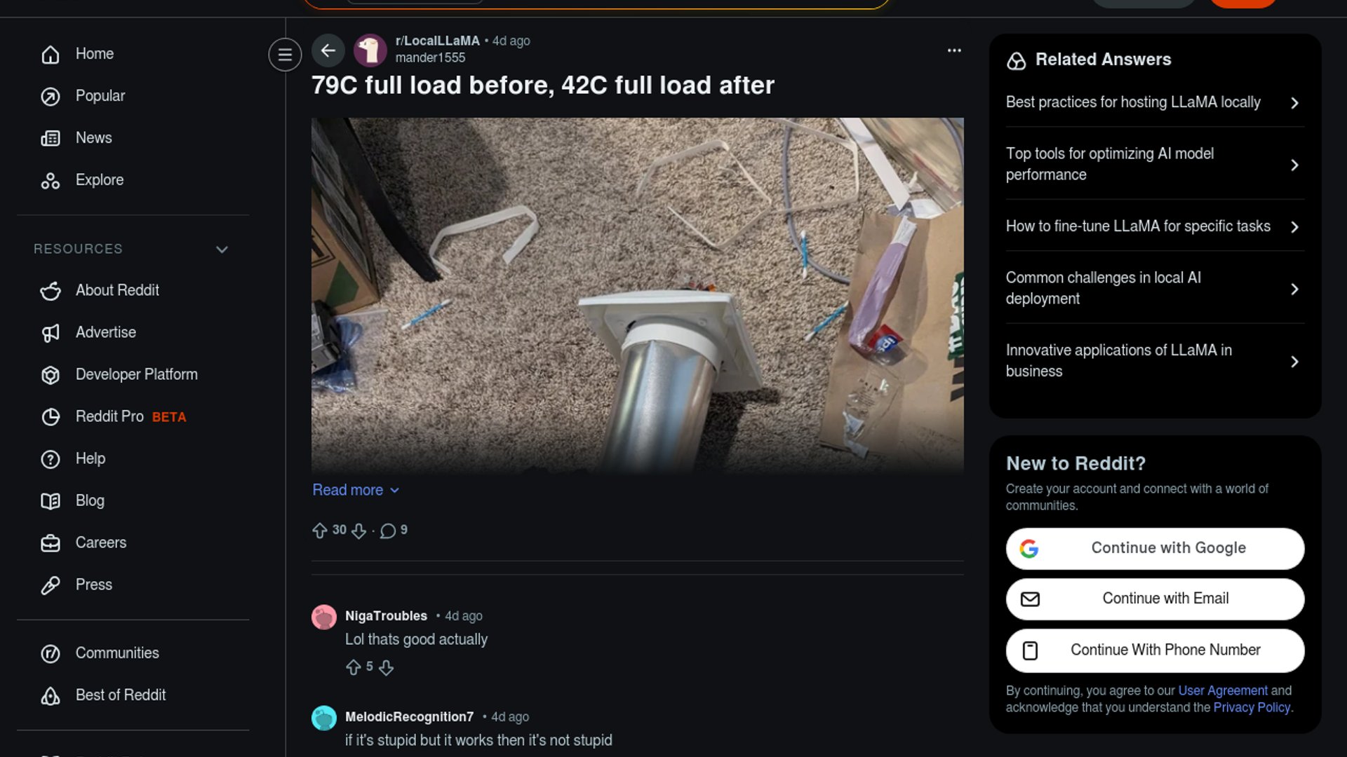Open the post's carpet duct photo

coord(637,296)
